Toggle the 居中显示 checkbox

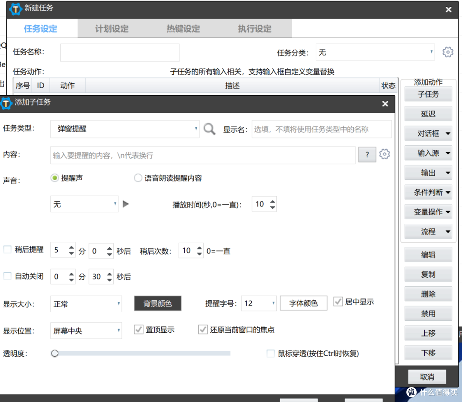(x=338, y=302)
